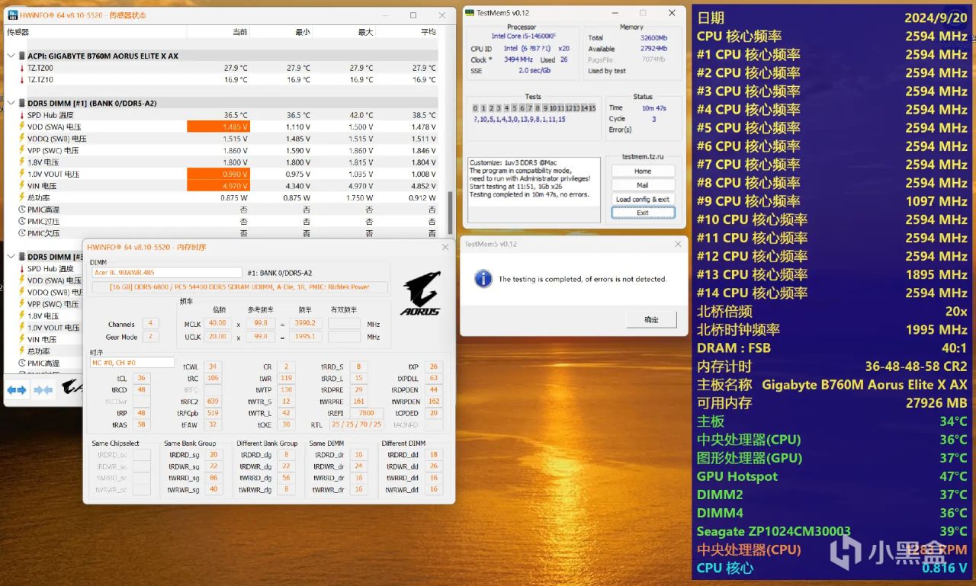Viewport: 976px width, 586px height.
Task: Click the GPU Hotspot row in the overlay panel
Action: pos(832,476)
